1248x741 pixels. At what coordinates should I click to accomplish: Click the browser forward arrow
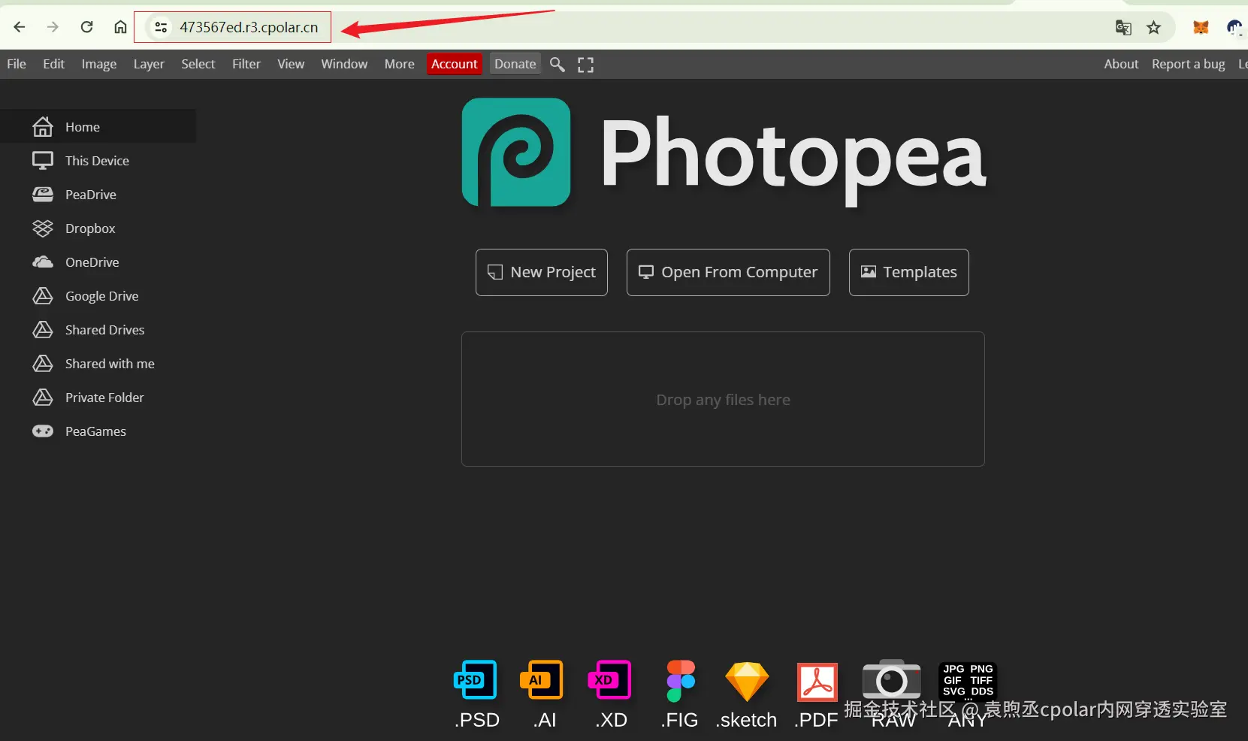point(53,27)
